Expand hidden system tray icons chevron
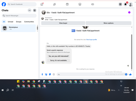This screenshot has height=101, width=136. click(119, 90)
